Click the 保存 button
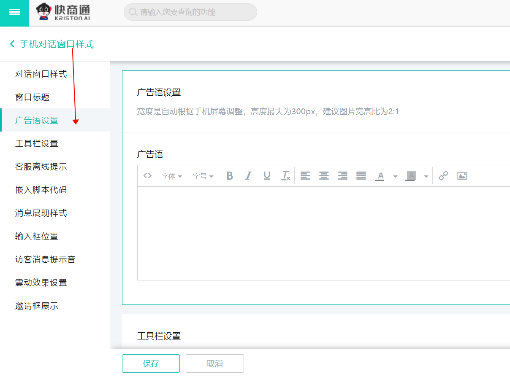The height and width of the screenshot is (377, 510). click(x=151, y=364)
